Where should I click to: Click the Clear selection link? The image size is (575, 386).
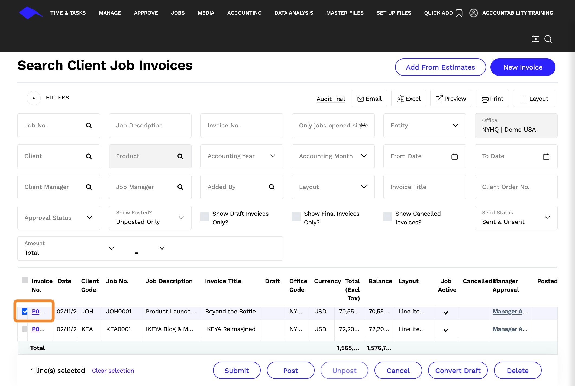pos(113,371)
